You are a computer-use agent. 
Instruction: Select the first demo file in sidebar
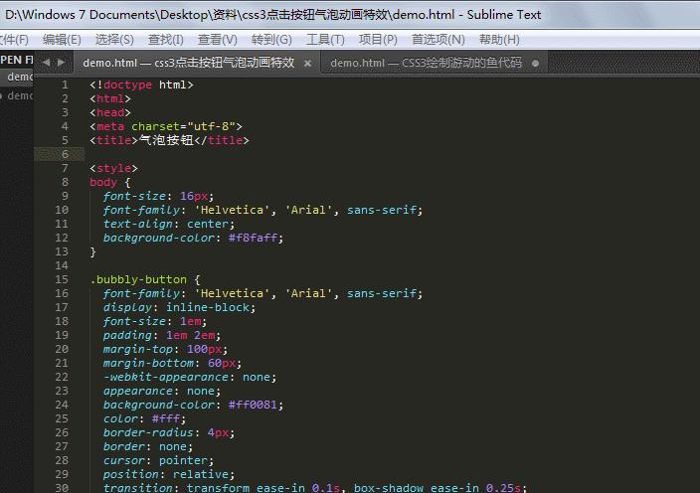point(17,78)
